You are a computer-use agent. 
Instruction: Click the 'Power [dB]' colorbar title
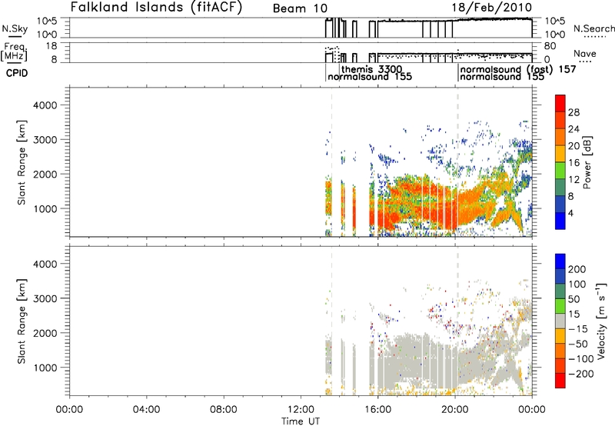587,162
